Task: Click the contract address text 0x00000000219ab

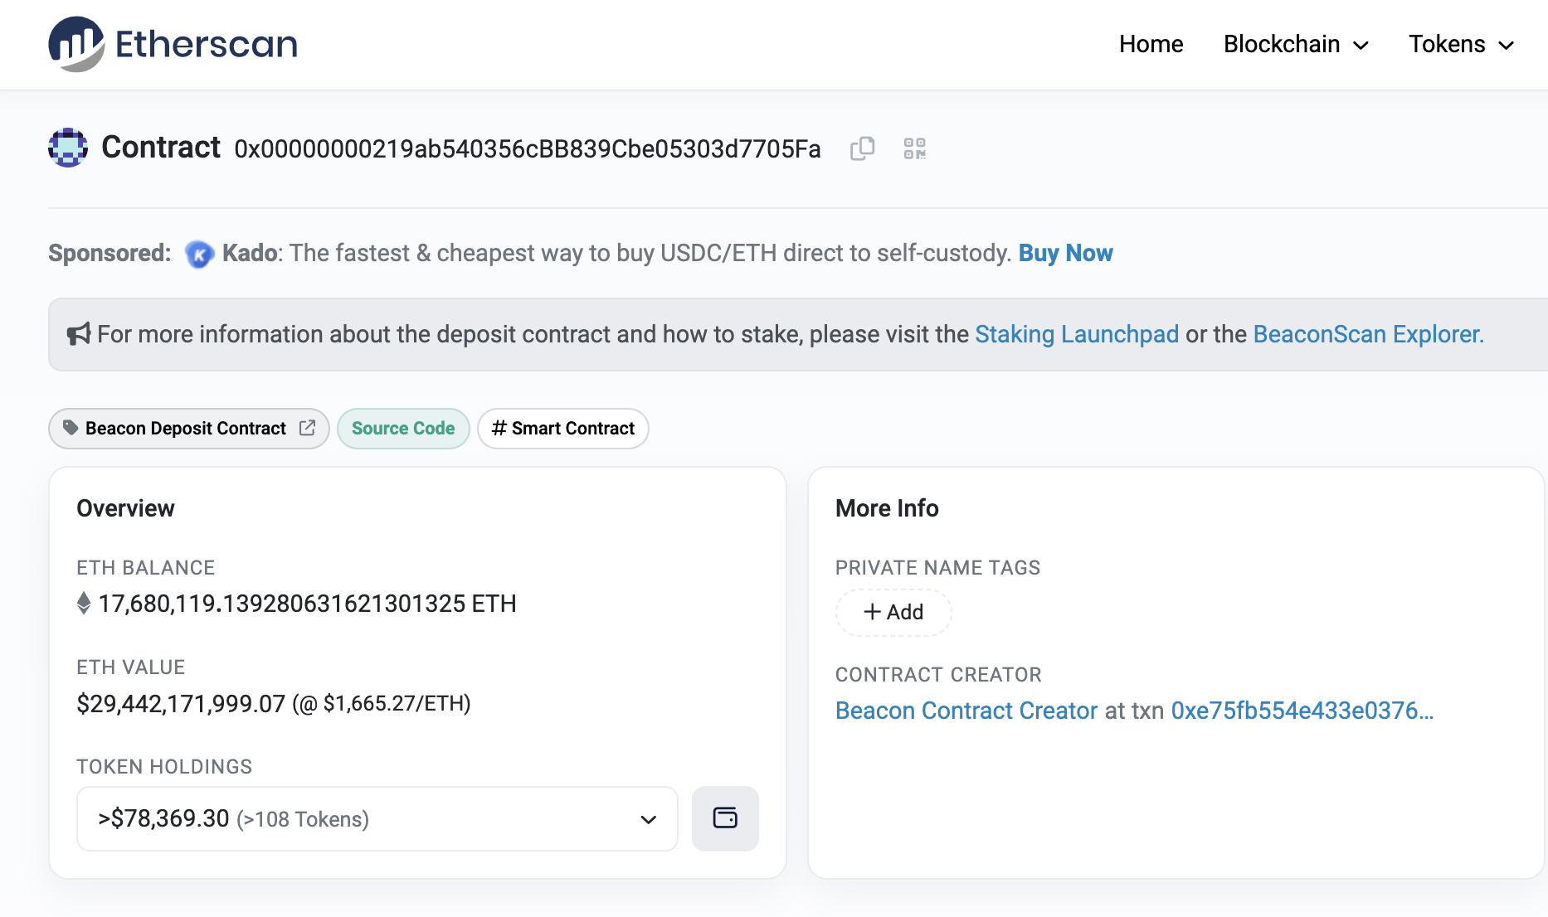Action: tap(528, 149)
